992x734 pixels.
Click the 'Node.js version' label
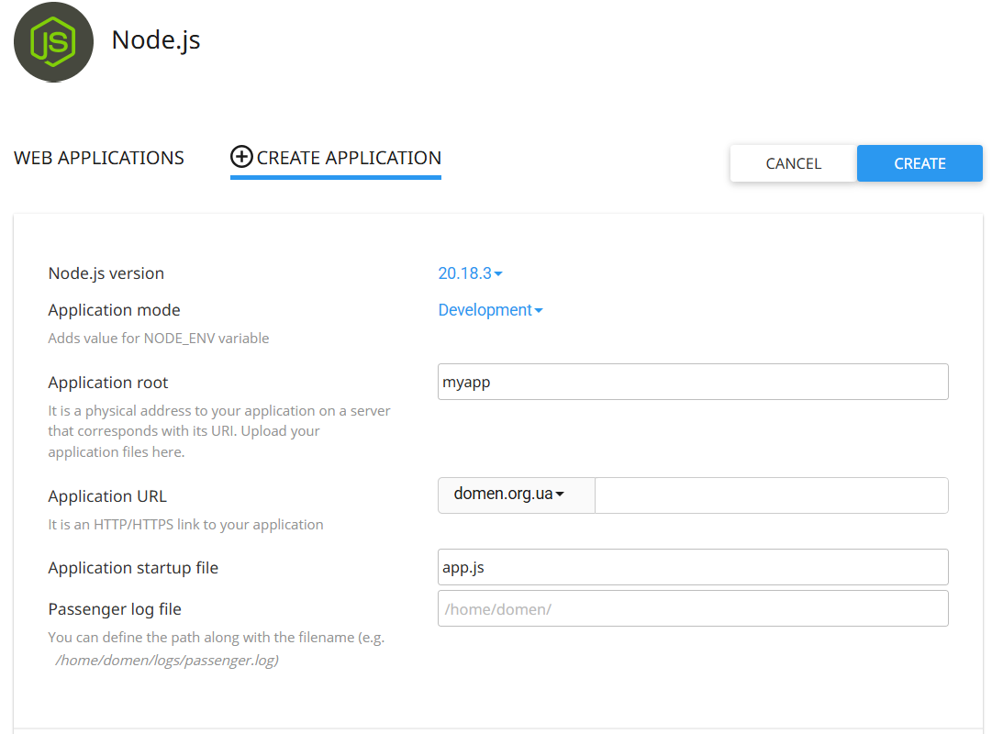106,273
